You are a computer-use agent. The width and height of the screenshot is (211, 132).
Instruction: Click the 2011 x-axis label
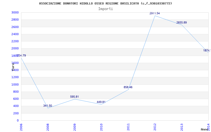pyautogui.click(x=128, y=127)
